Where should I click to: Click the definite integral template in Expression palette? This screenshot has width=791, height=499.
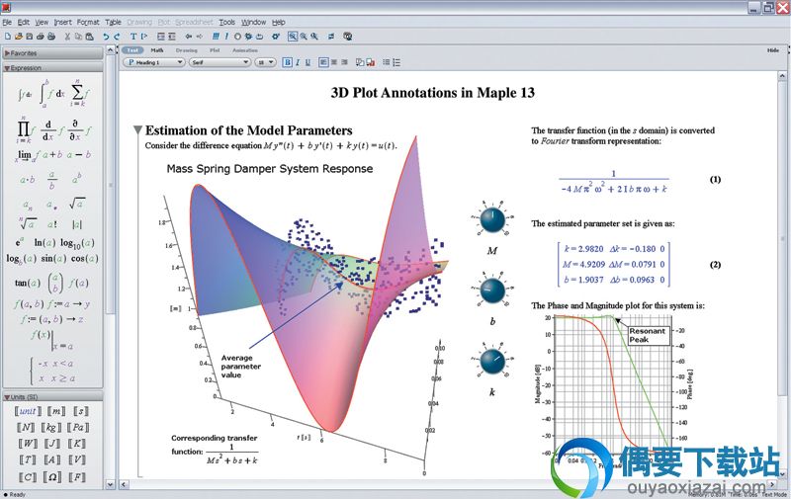(x=51, y=94)
